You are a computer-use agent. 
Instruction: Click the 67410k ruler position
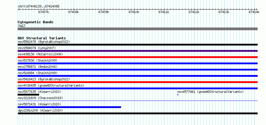point(134,12)
